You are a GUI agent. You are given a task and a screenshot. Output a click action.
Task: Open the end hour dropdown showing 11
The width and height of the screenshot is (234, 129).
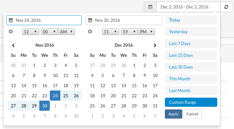pos(110,32)
